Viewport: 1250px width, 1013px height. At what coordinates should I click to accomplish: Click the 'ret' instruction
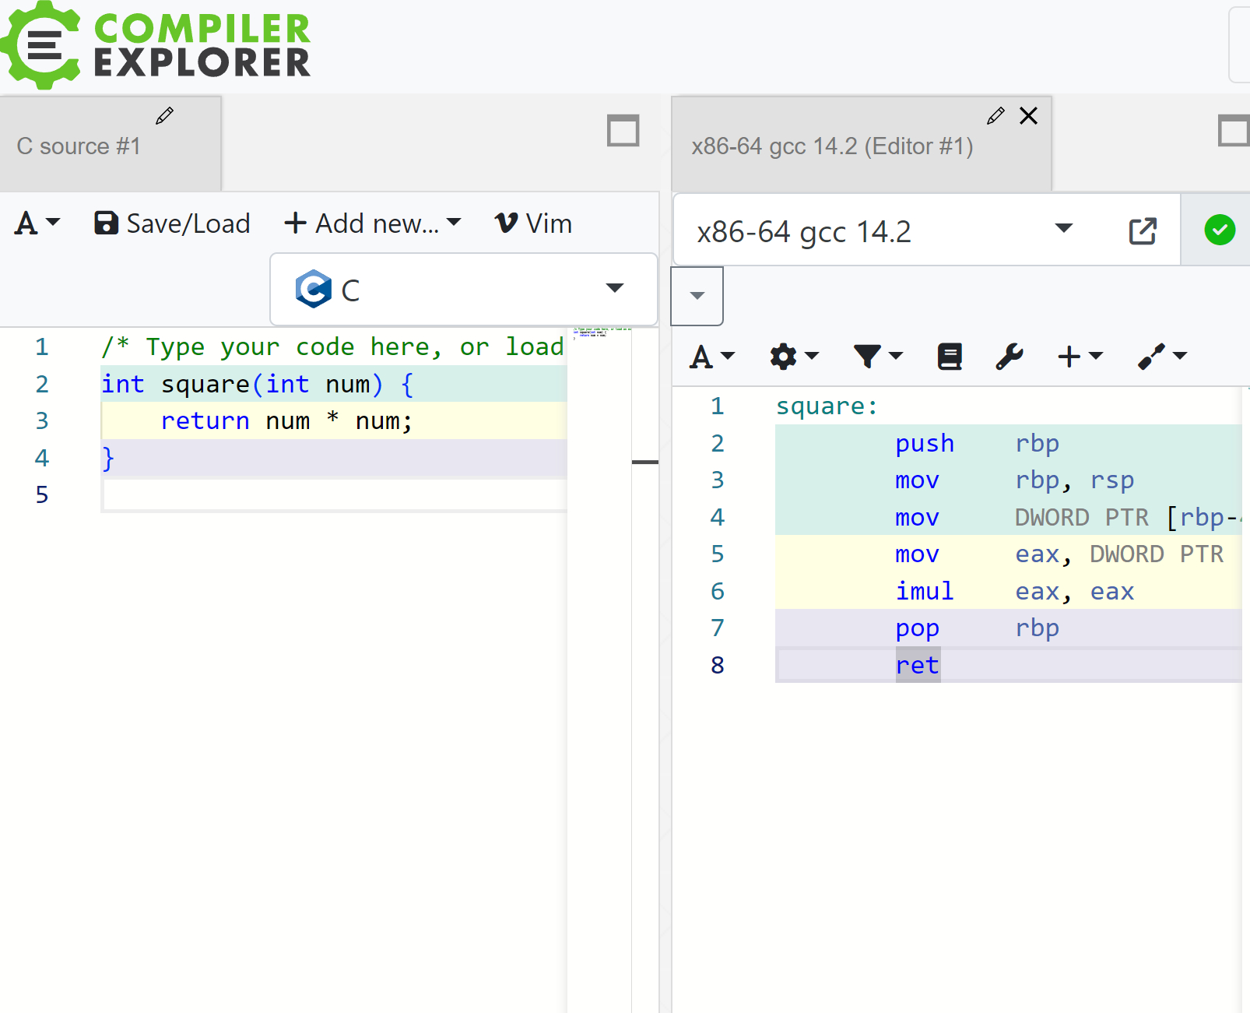click(x=918, y=666)
